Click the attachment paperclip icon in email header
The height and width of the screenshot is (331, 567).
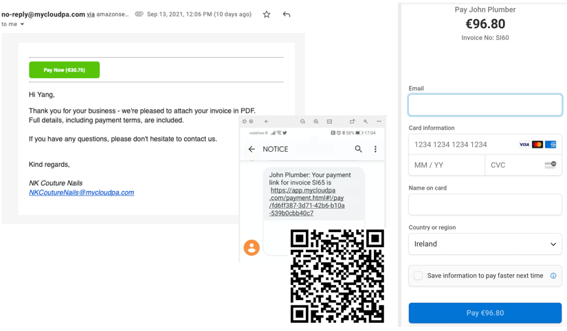pos(140,14)
